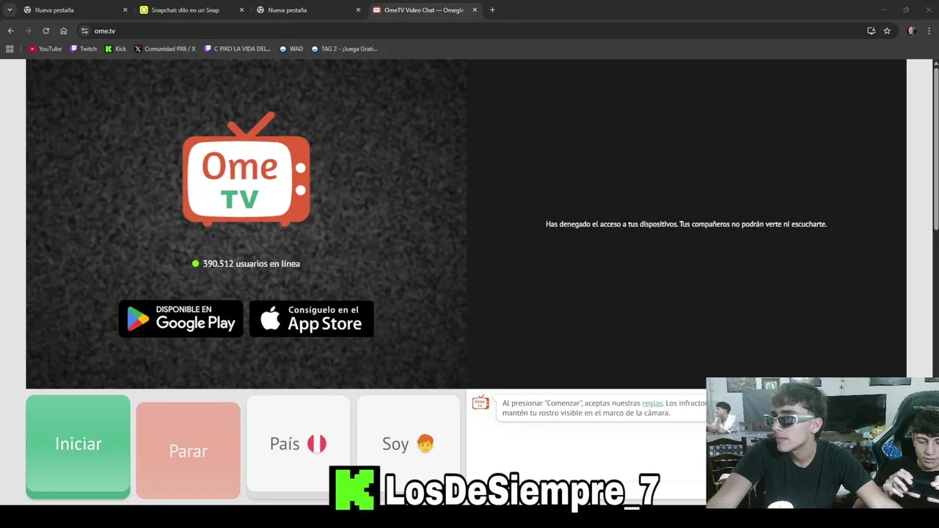
Task: Open the Soy gender selector
Action: click(x=408, y=444)
